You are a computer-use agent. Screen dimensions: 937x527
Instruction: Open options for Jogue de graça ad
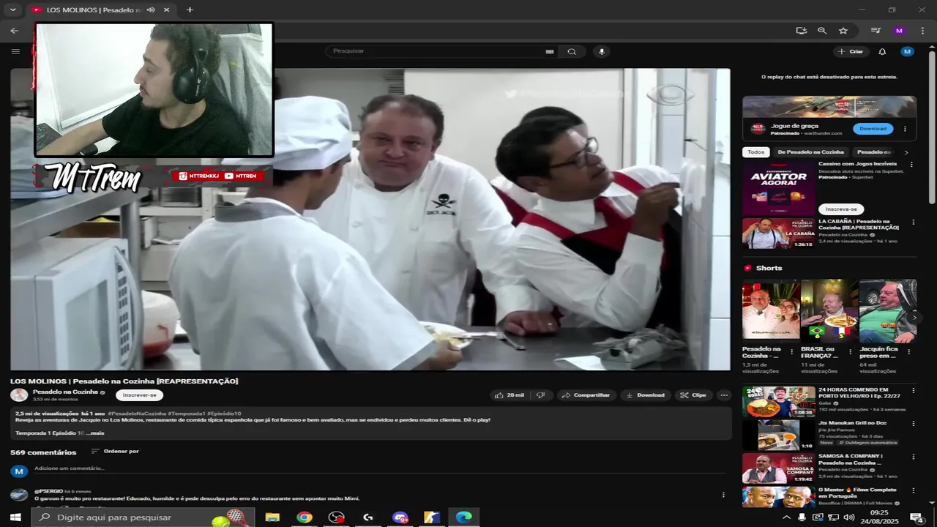(905, 129)
